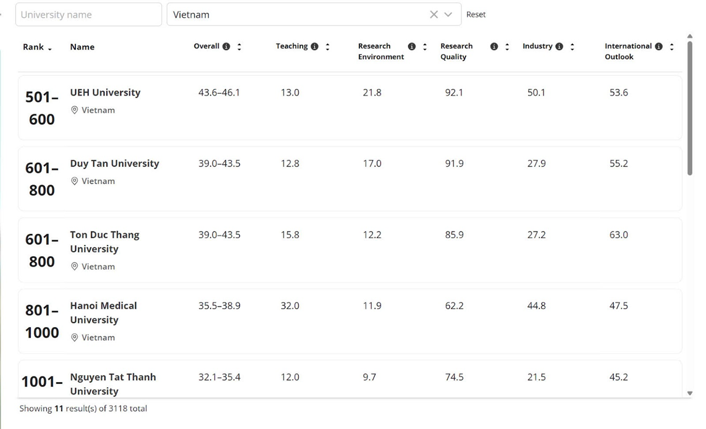706x429 pixels.
Task: Click the Research Environment info icon
Action: [411, 46]
